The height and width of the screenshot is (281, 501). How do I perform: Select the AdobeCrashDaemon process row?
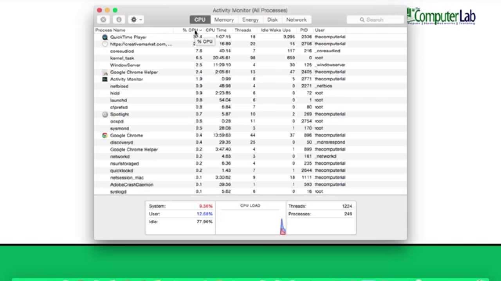[250, 185]
